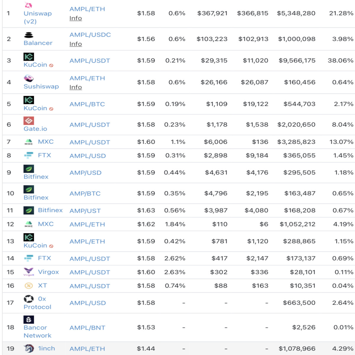
Task: Open AMPL/USDT pair in KuCoin row 3
Action: (90, 61)
